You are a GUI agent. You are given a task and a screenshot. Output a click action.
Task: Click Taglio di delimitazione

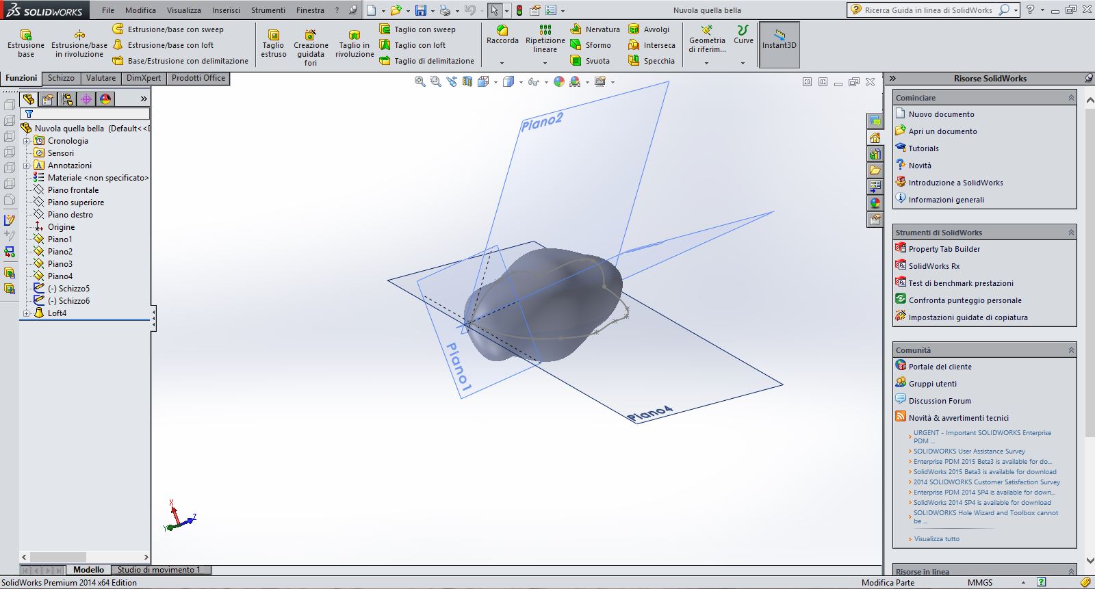pos(427,61)
